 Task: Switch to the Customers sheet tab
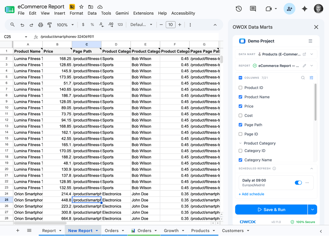(233, 230)
